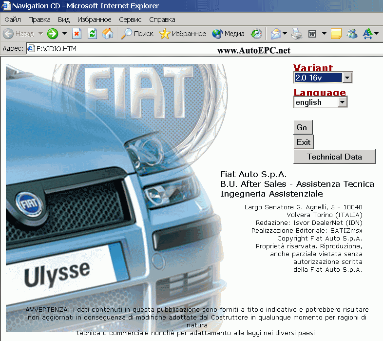The width and height of the screenshot is (383, 341).
Task: Click the page icon in the address bar
Action: pyautogui.click(x=31, y=49)
